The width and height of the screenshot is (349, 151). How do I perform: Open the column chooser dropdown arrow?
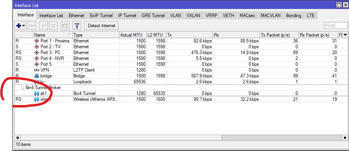[345, 35]
